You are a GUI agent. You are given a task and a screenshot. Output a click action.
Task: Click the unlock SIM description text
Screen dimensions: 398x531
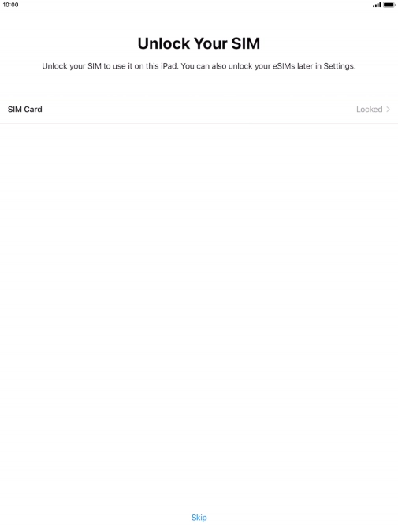[x=199, y=66]
